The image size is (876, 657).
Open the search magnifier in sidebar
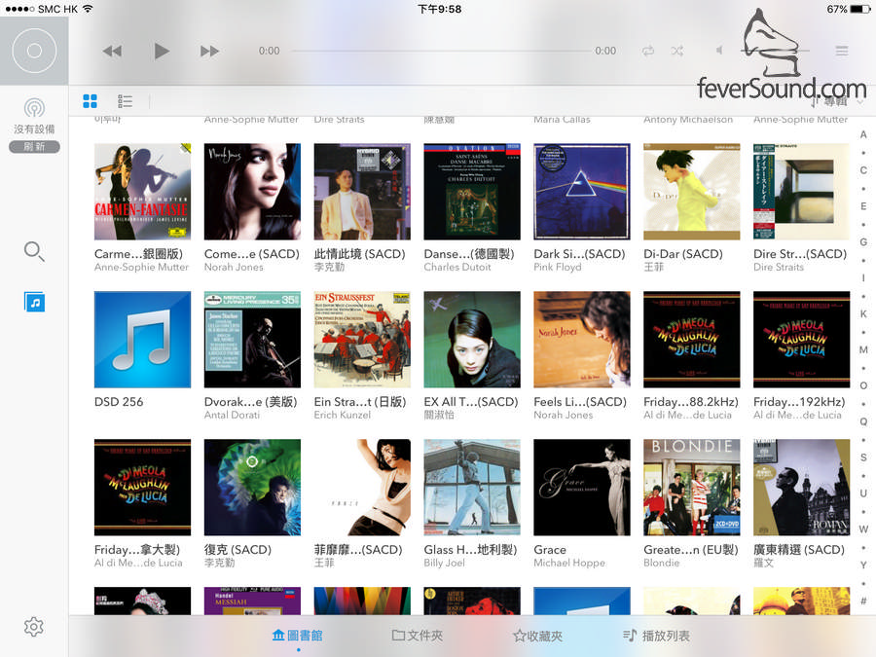pyautogui.click(x=34, y=252)
